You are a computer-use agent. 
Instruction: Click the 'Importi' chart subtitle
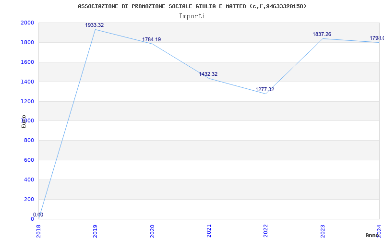click(x=192, y=16)
